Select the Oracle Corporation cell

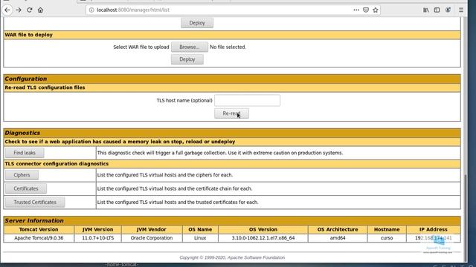click(x=152, y=238)
